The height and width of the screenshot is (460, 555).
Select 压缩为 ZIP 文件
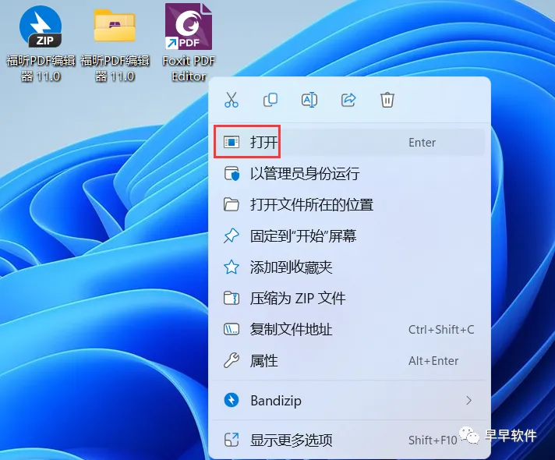pyautogui.click(x=349, y=298)
